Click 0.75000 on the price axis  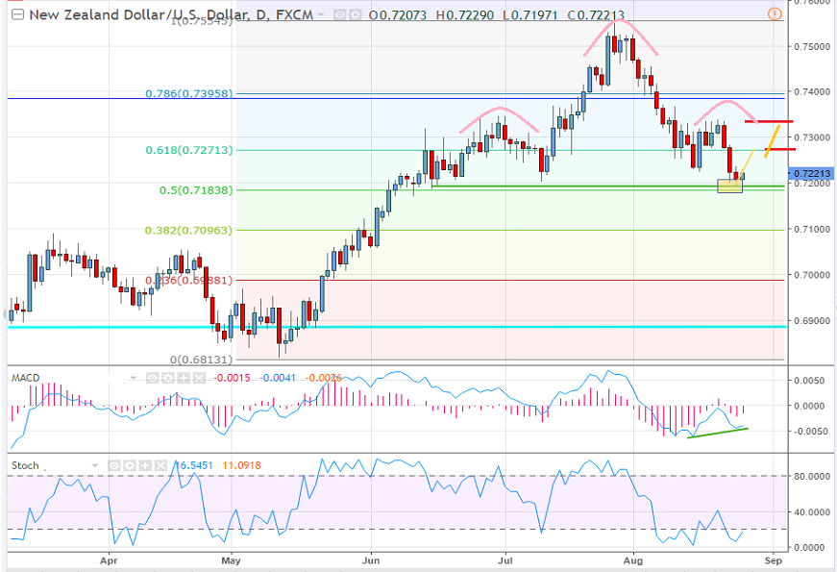812,46
